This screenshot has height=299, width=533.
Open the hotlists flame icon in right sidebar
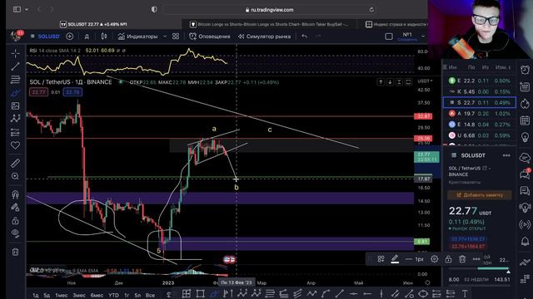(525, 103)
